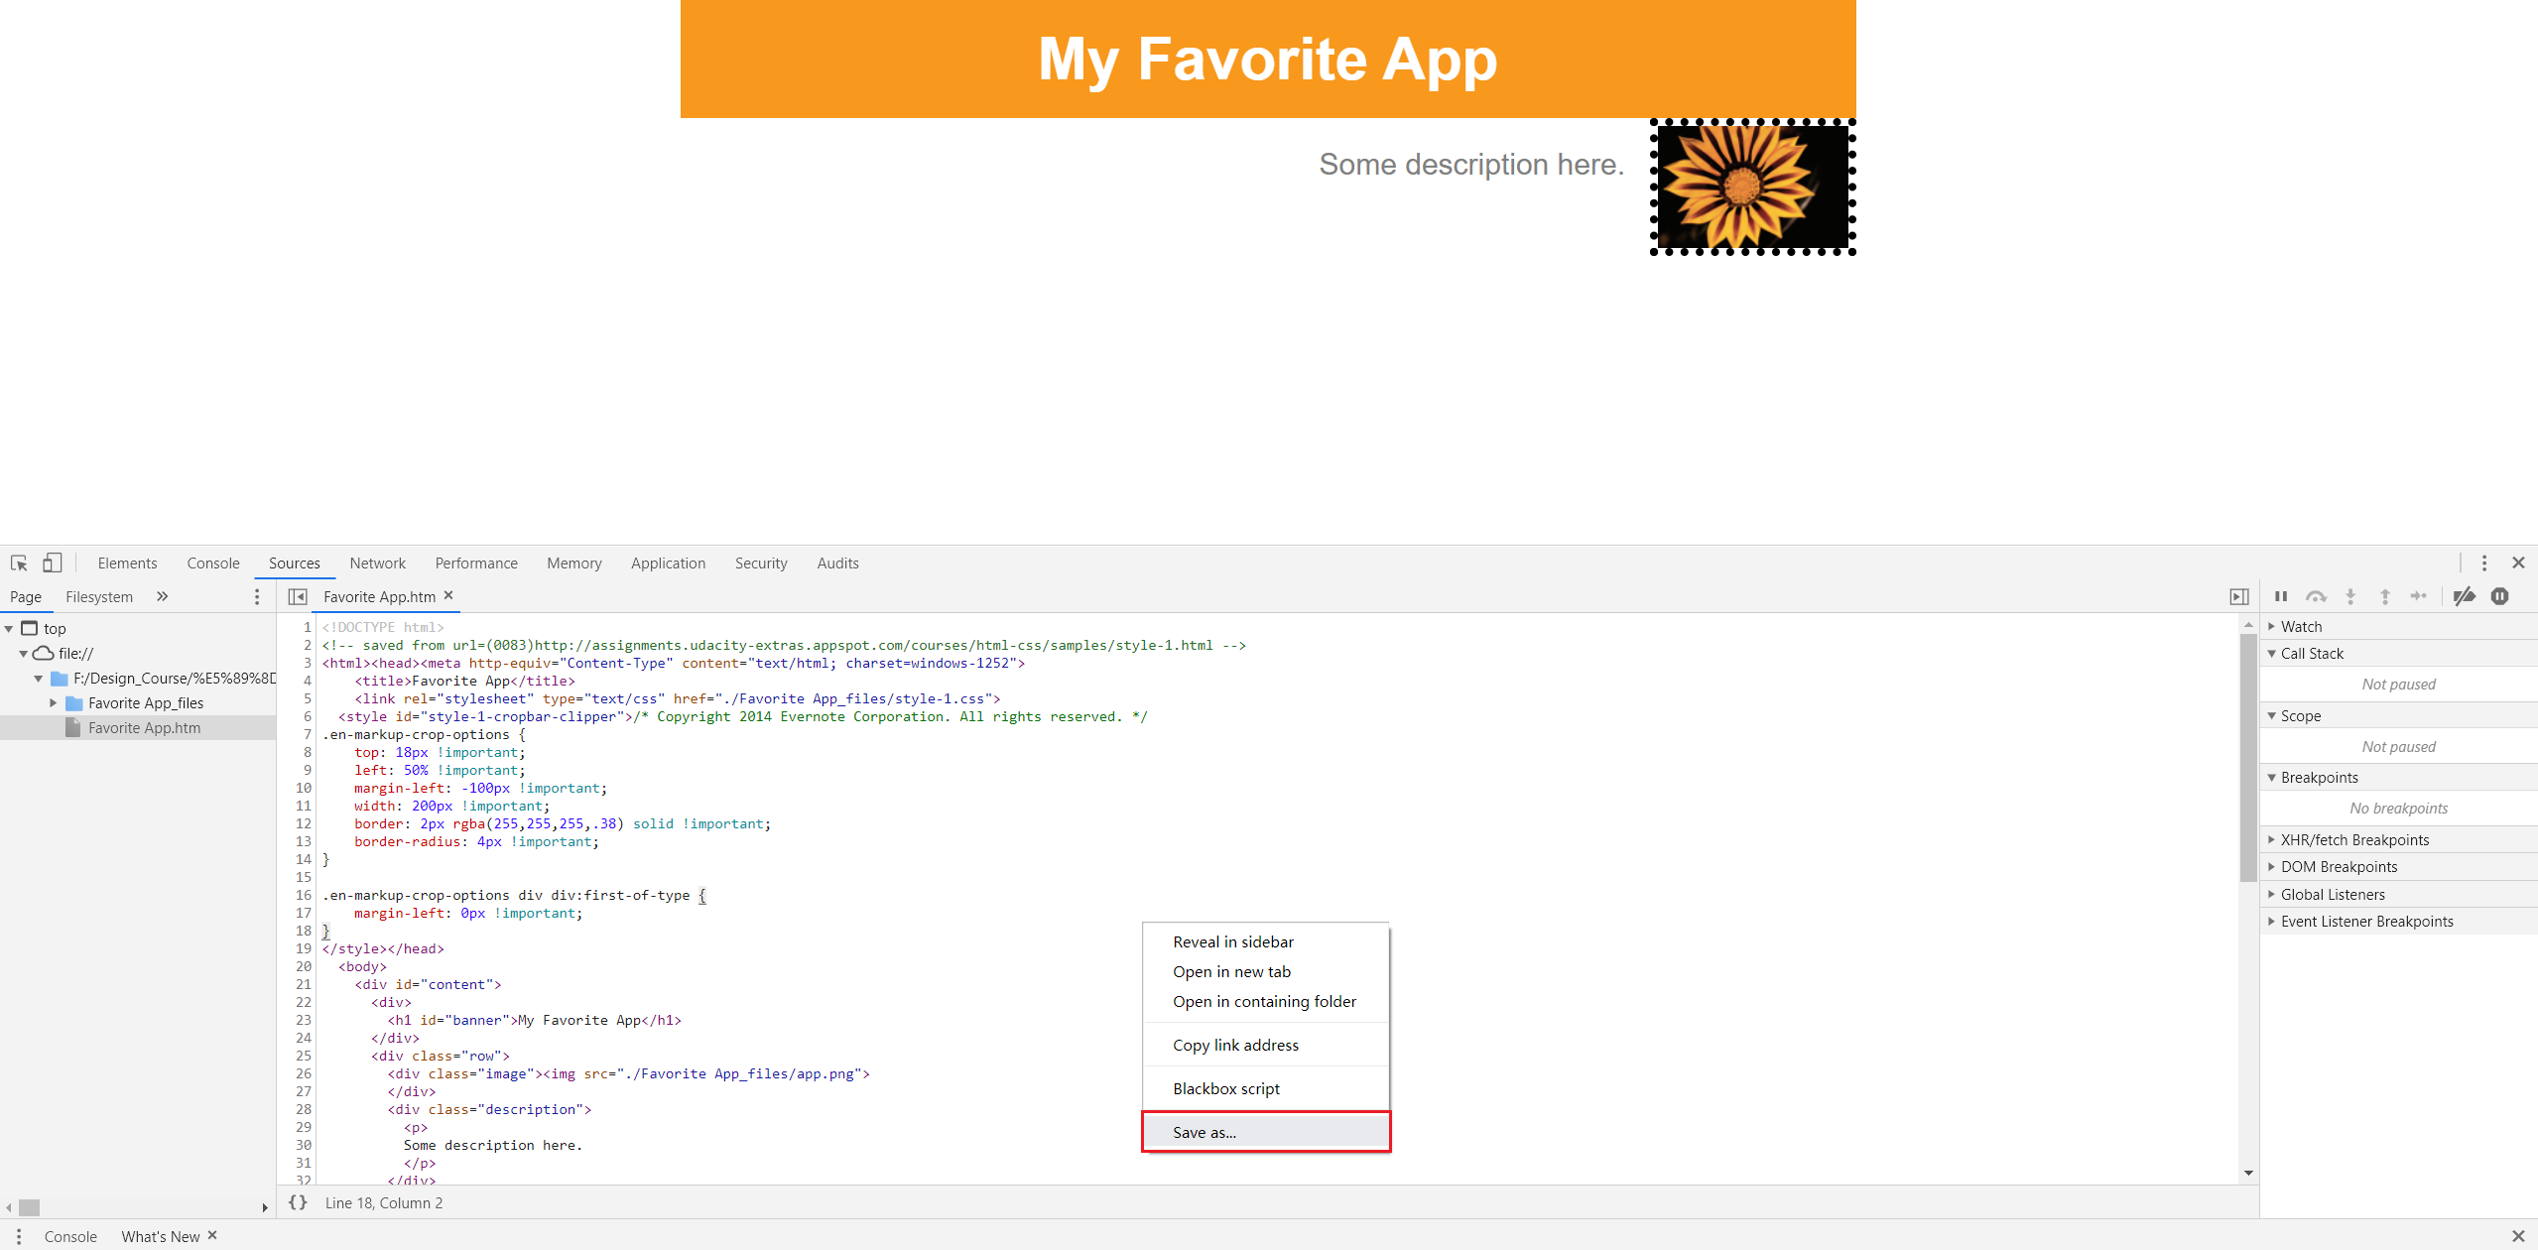Activate the inspect element picker icon
Screen dimensions: 2538x1250
coord(19,563)
